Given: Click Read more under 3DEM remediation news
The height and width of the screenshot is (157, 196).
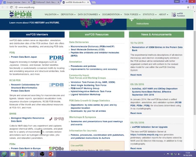Looking at the screenshot, I should coord(136,75).
